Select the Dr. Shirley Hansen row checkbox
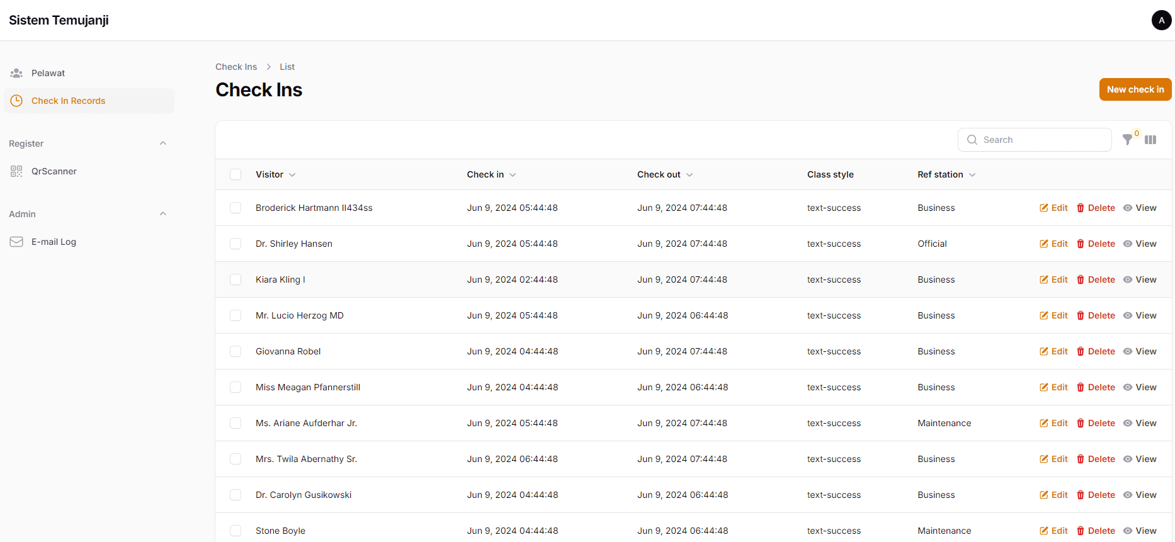The height and width of the screenshot is (542, 1175). (x=236, y=244)
